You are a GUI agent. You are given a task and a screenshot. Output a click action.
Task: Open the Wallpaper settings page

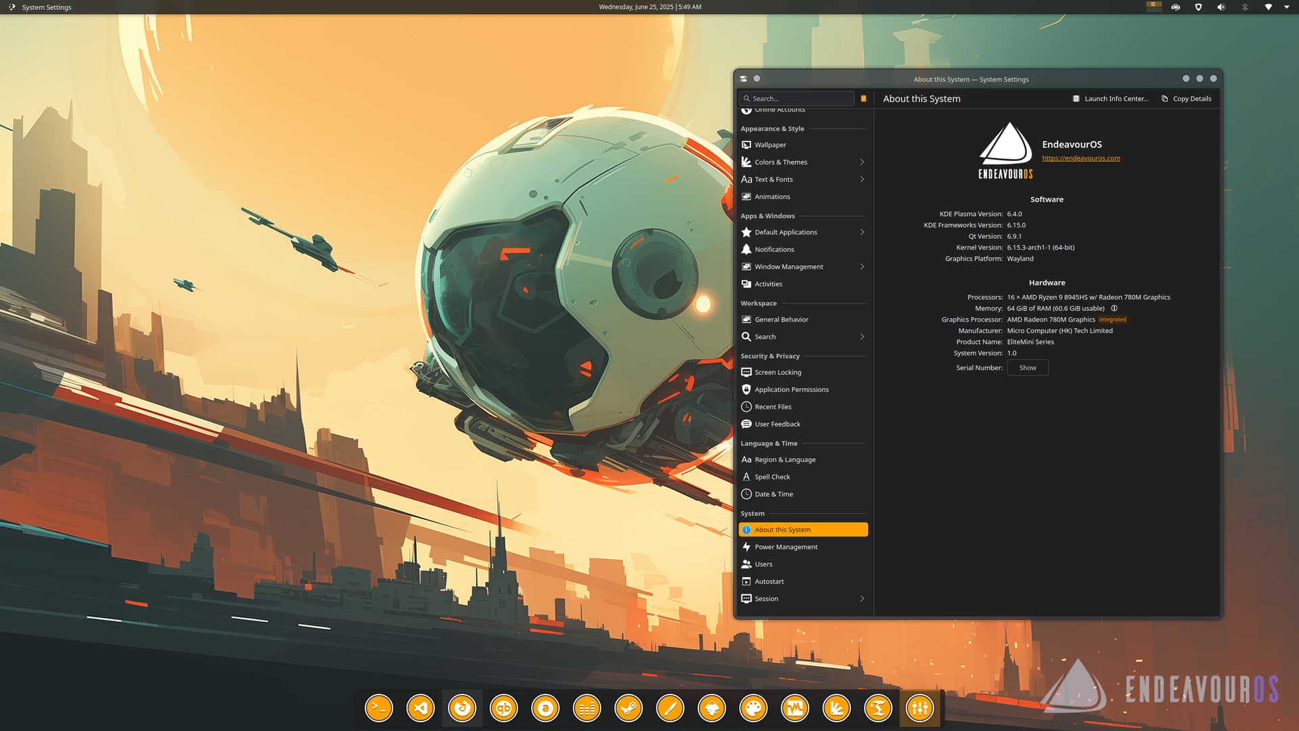[770, 145]
